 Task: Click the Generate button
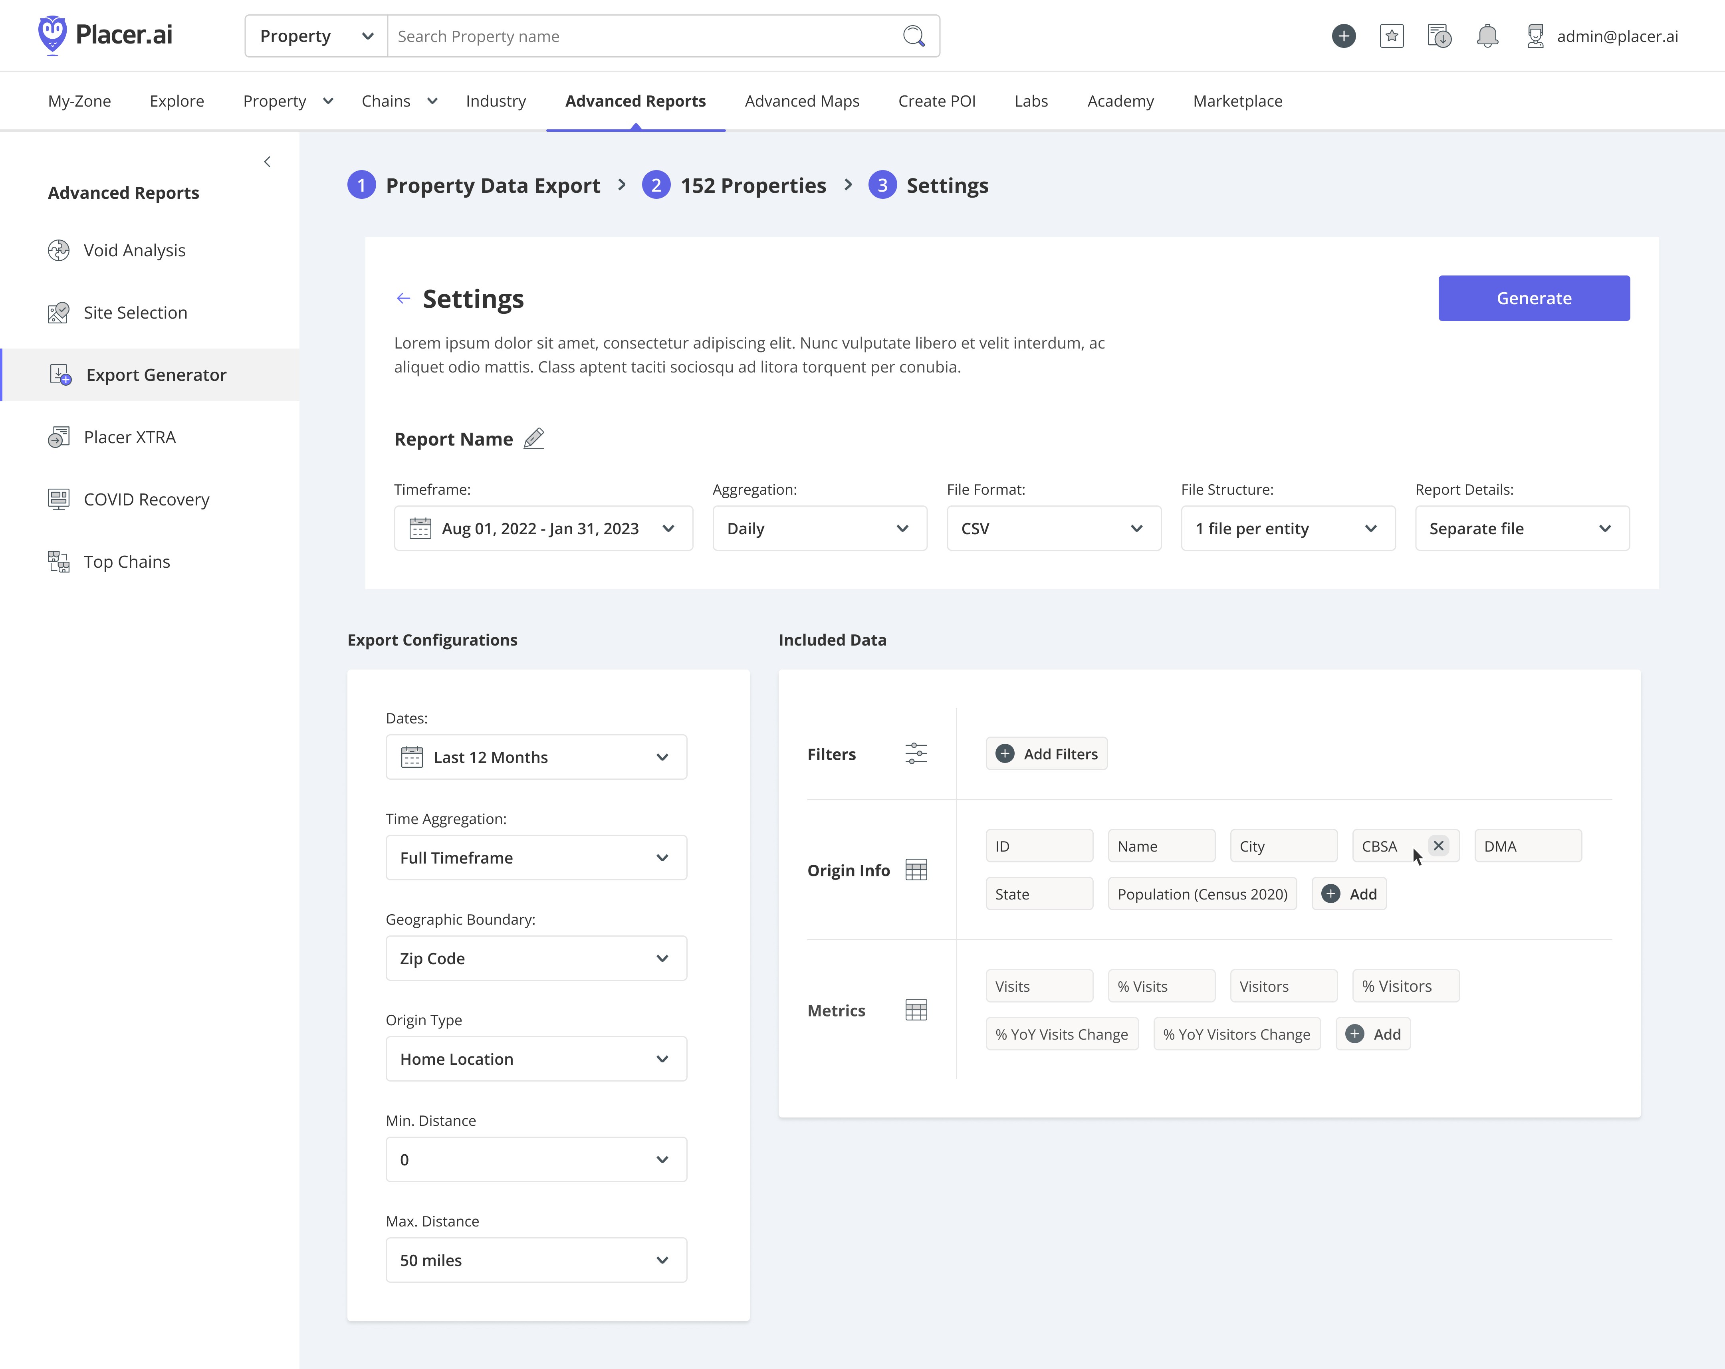pos(1533,299)
